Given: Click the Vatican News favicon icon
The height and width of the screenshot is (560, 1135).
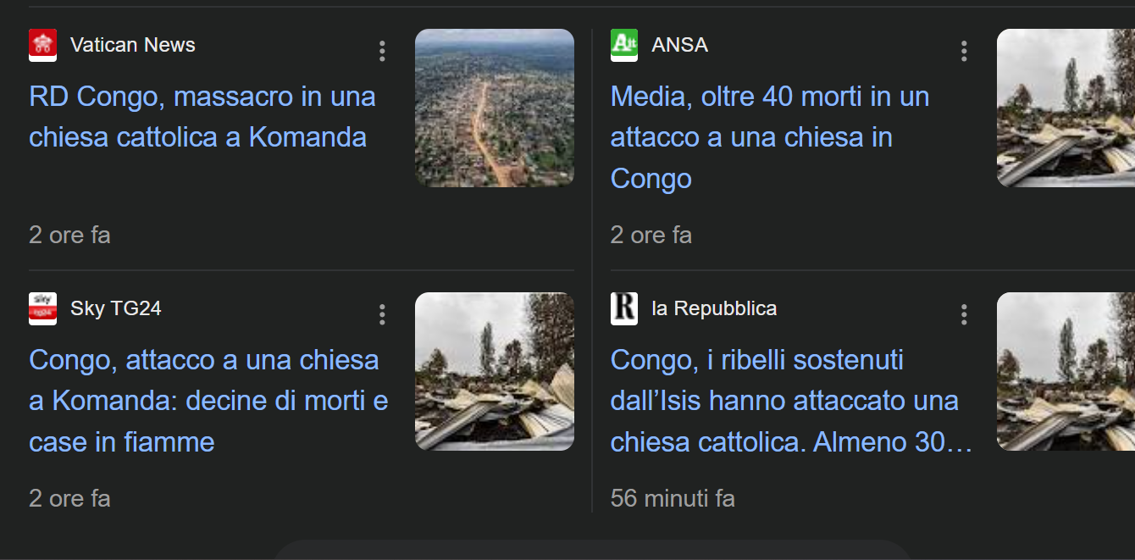Looking at the screenshot, I should tap(42, 45).
